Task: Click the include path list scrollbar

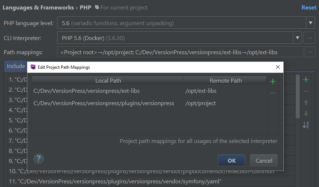Action: tap(298, 96)
